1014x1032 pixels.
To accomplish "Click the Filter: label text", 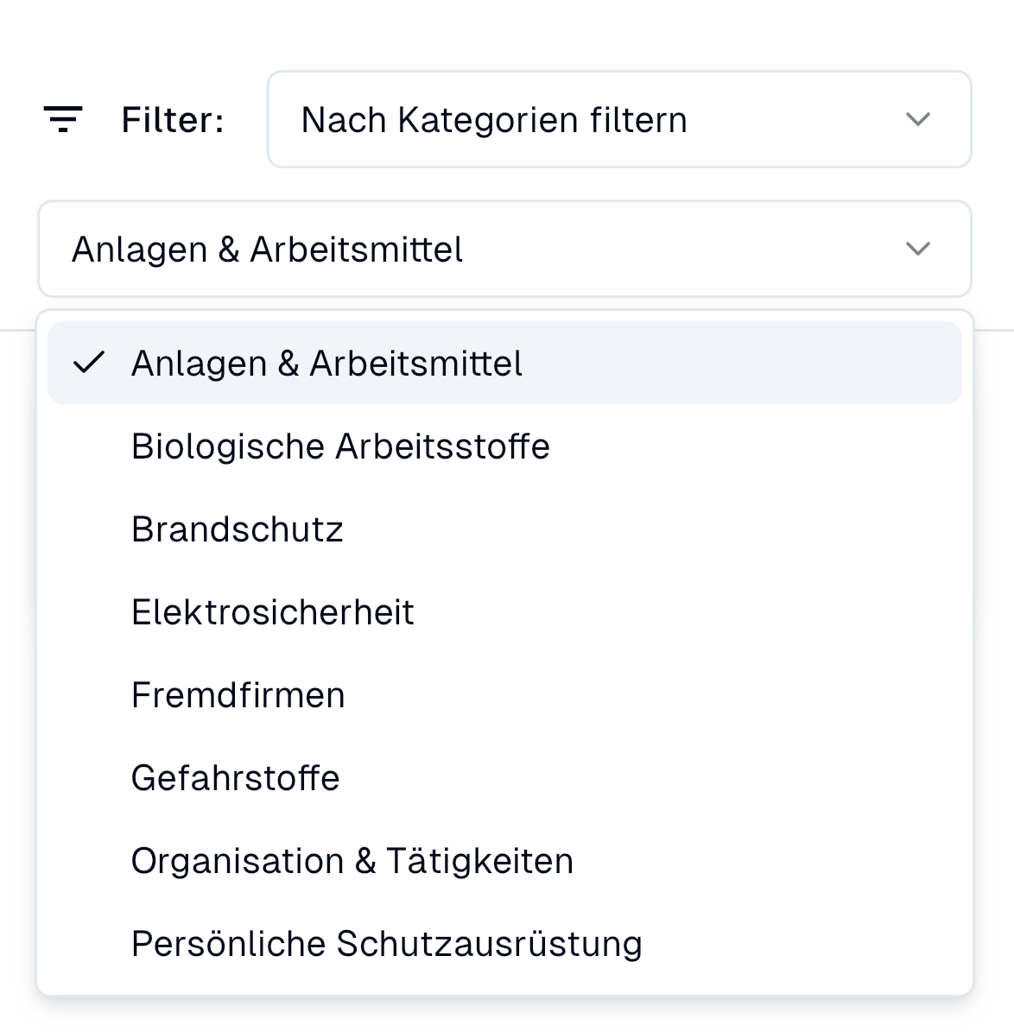I will 173,120.
